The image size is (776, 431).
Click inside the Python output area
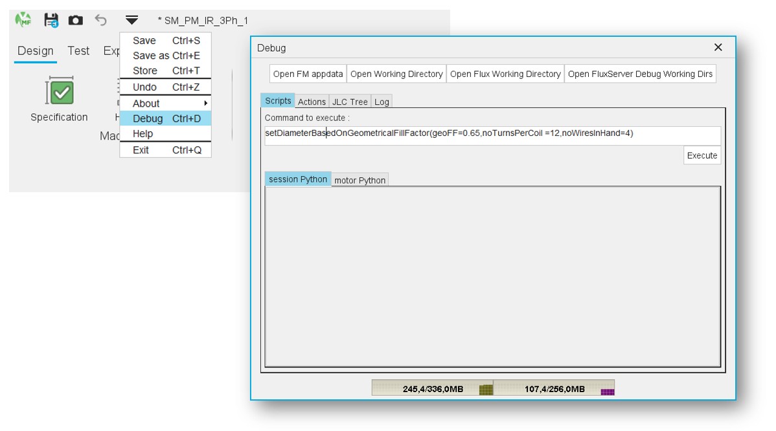(x=492, y=277)
